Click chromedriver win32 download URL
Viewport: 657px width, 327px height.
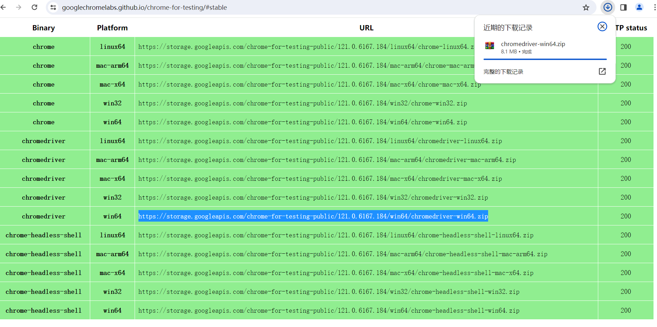[313, 198]
